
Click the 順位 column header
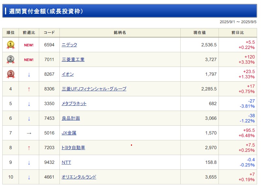point(10,33)
